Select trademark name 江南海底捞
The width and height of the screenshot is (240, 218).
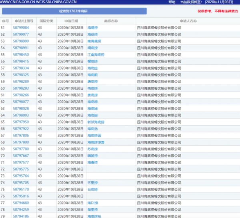click(x=96, y=54)
